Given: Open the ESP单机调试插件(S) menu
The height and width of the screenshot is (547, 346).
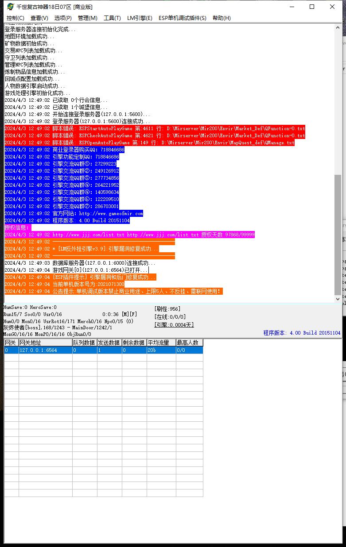Looking at the screenshot, I should (183, 18).
